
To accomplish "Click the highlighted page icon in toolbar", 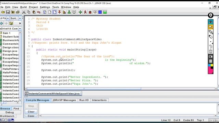I will pyautogui.click(x=55, y=12).
